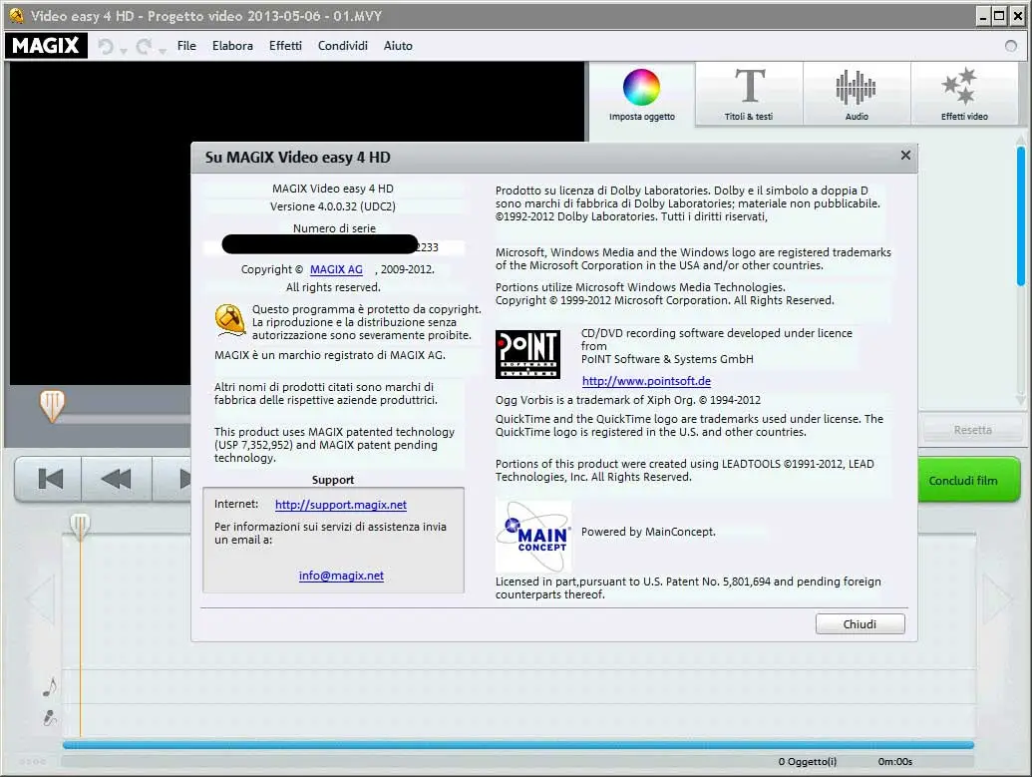Screen dimensions: 1032x777
Task: Click the preview position slider handle
Action: pyautogui.click(x=52, y=405)
